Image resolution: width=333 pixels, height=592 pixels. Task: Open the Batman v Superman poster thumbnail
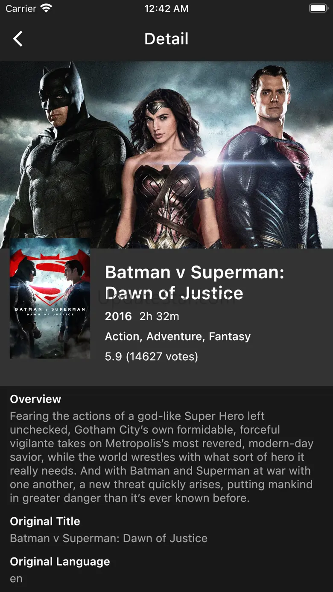click(x=50, y=298)
